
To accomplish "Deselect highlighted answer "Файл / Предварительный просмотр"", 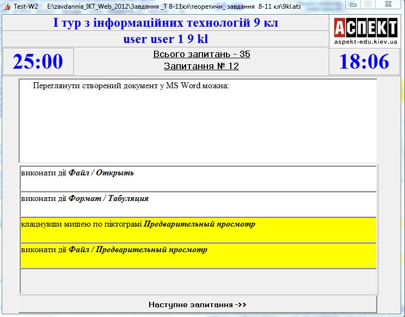I will pyautogui.click(x=198, y=255).
